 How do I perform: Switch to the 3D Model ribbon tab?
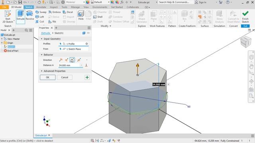click(16, 7)
